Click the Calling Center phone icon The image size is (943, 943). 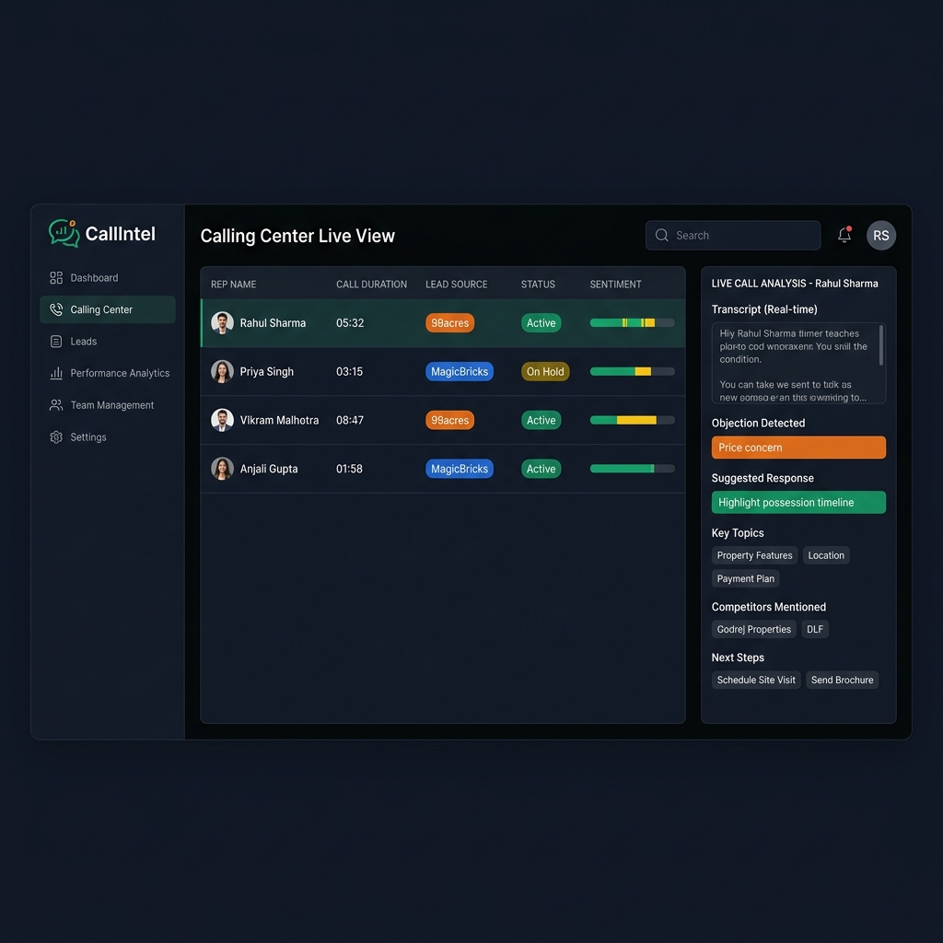point(56,309)
